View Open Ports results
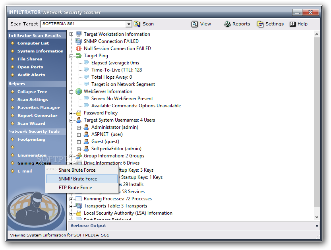Screen dimensions: 331x250 [30, 67]
